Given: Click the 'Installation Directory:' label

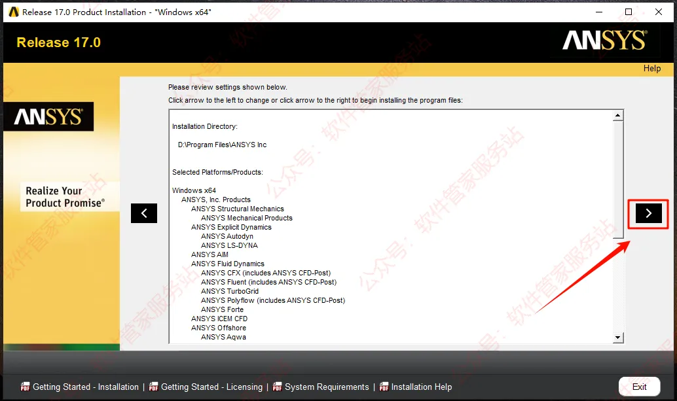Looking at the screenshot, I should pyautogui.click(x=205, y=126).
